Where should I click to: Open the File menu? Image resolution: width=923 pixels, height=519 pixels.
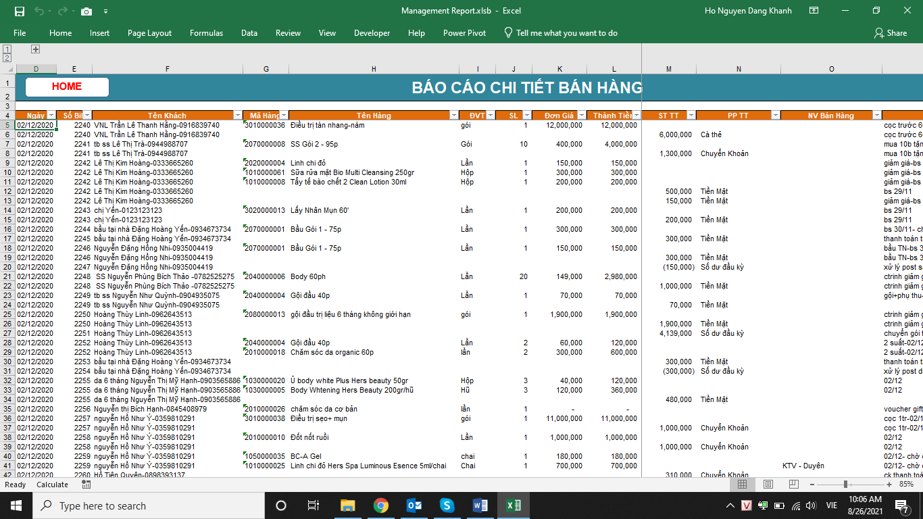pyautogui.click(x=20, y=33)
